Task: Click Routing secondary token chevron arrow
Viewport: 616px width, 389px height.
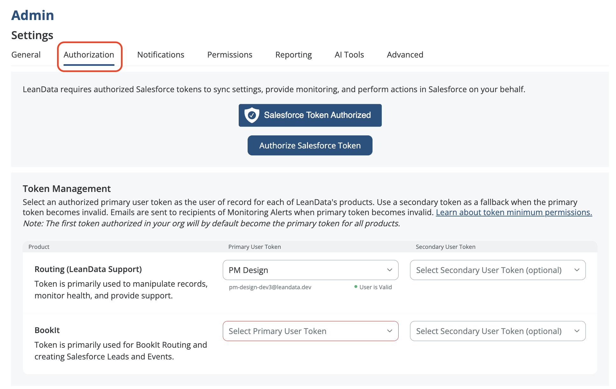Action: tap(577, 270)
